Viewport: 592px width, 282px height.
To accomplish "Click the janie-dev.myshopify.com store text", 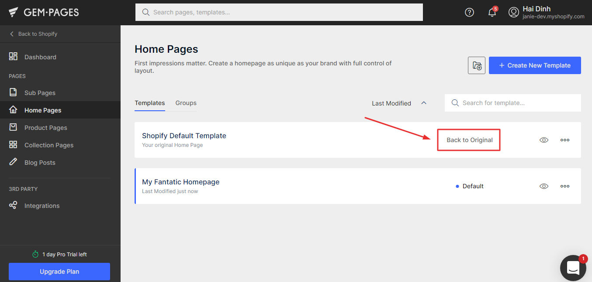I will [554, 17].
